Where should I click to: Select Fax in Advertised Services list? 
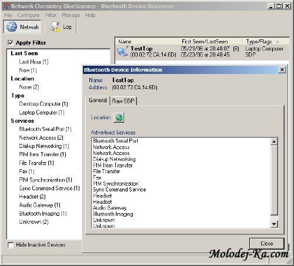[97, 177]
